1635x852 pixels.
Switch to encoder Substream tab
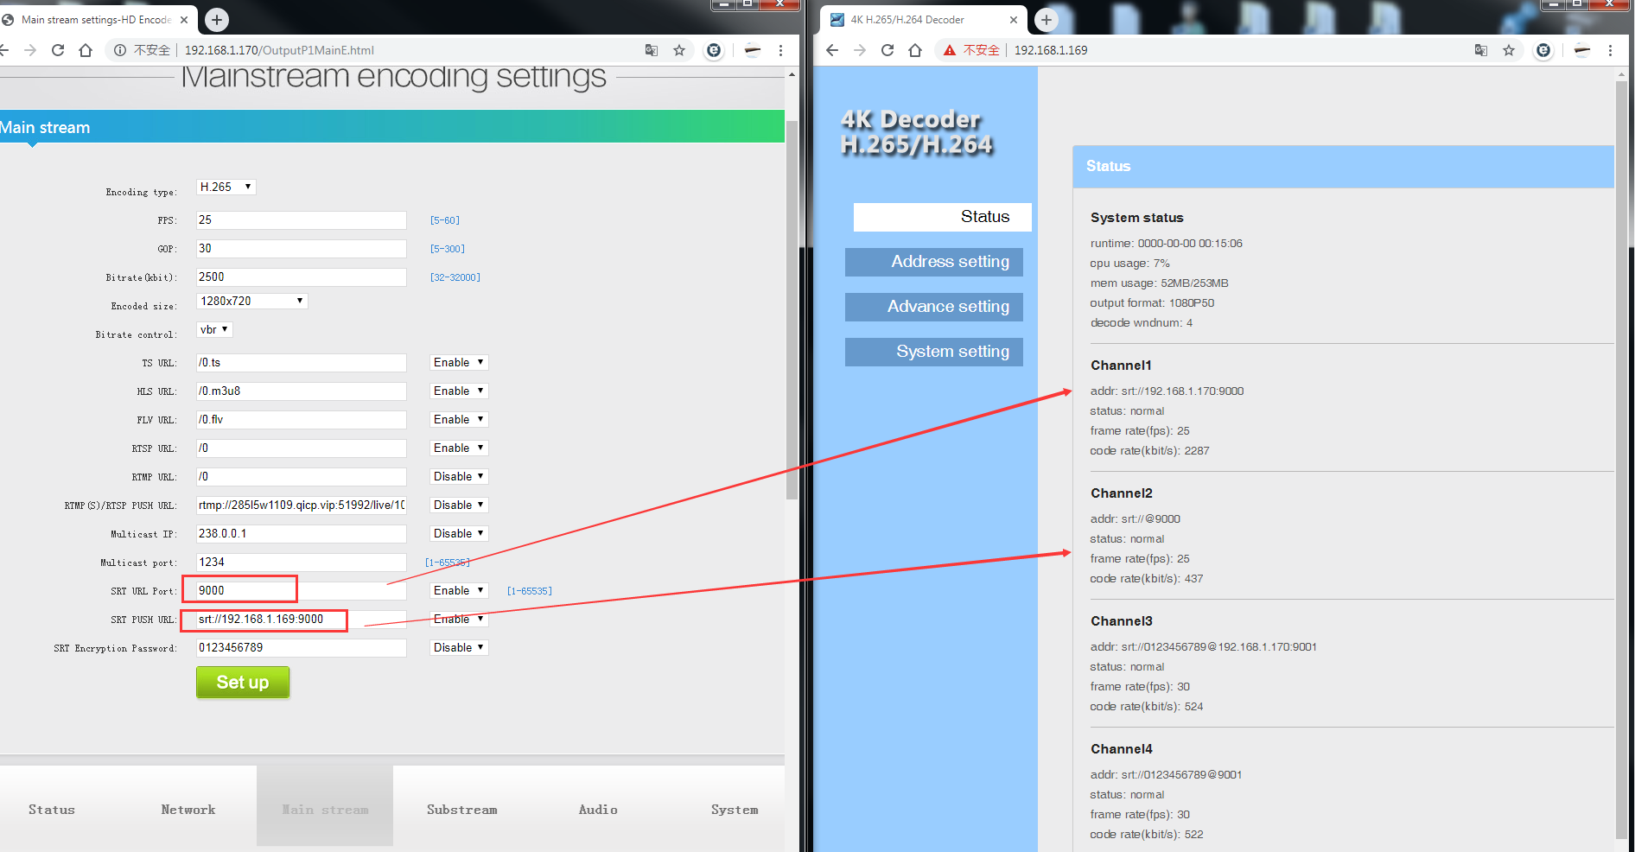point(461,810)
